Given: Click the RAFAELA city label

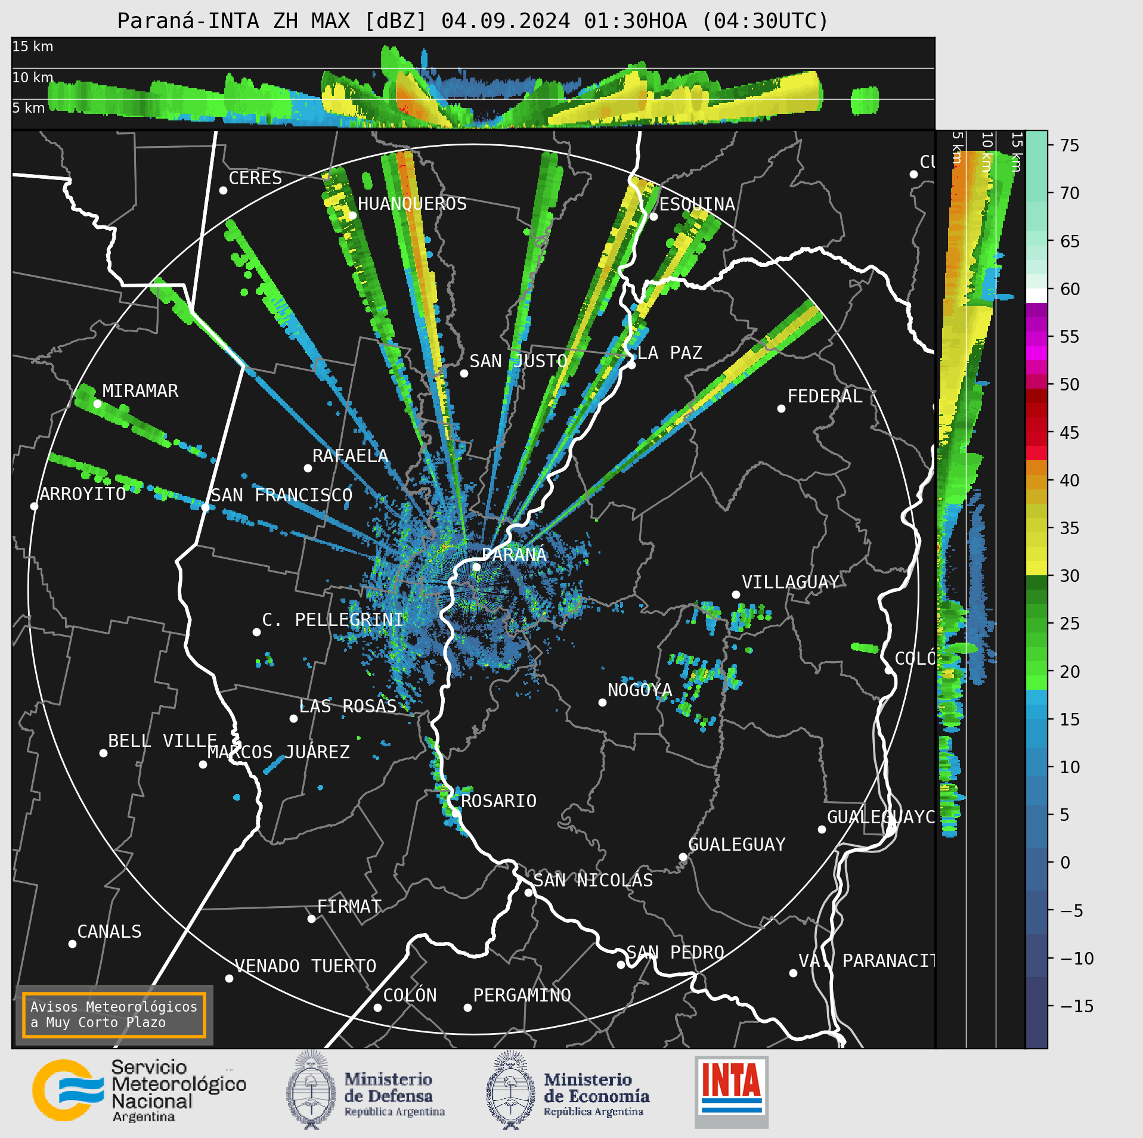Looking at the screenshot, I should (350, 456).
